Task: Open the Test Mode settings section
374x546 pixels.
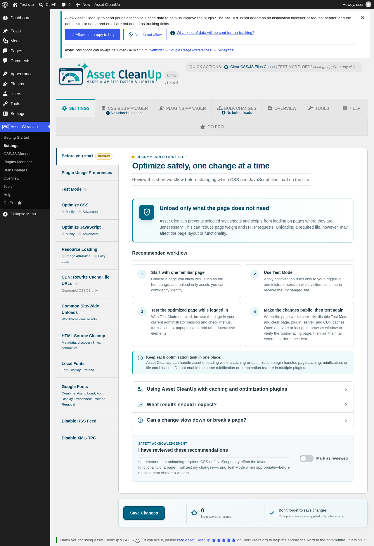Action: pyautogui.click(x=87, y=189)
